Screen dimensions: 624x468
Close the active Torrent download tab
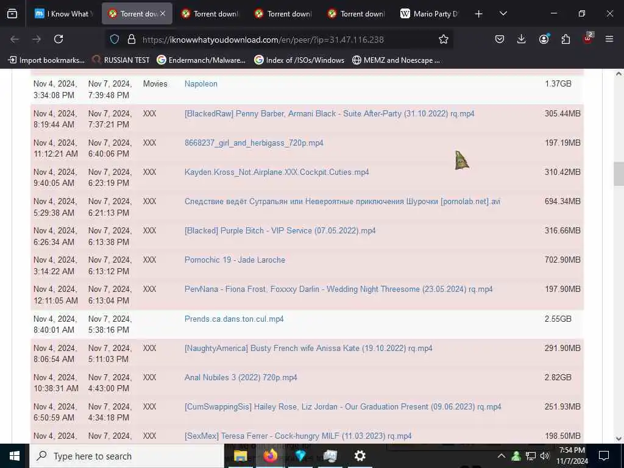[163, 14]
